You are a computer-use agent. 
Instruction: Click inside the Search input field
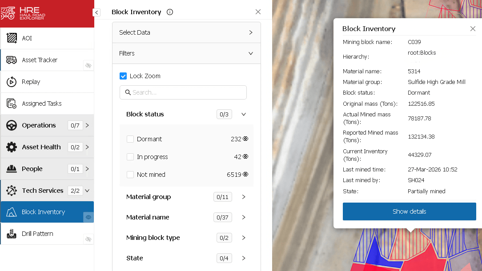click(x=183, y=92)
